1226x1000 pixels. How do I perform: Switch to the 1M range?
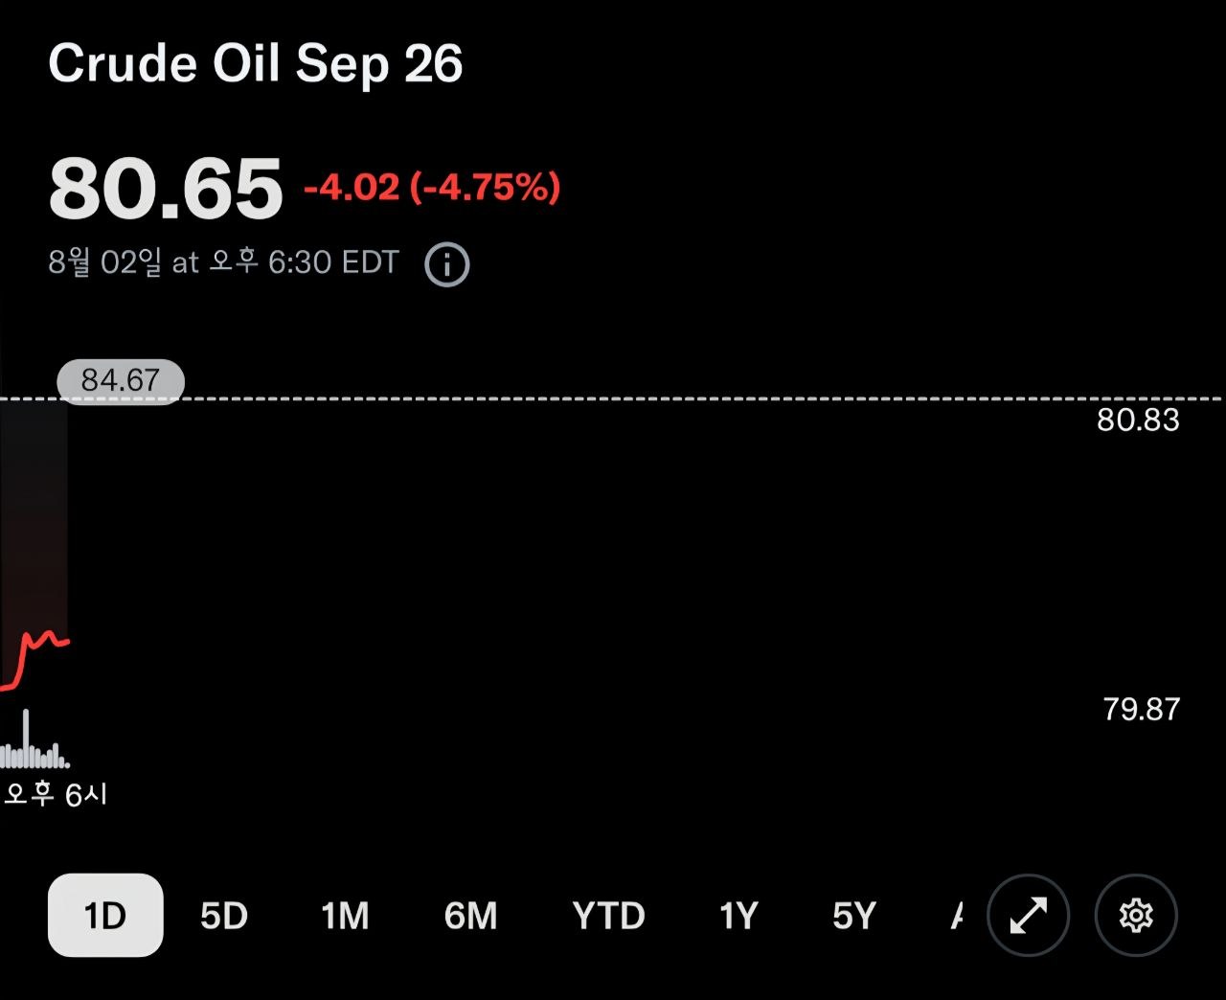click(x=345, y=917)
